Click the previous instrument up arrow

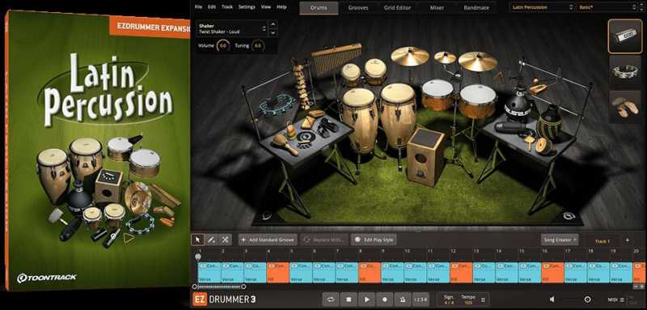[x=273, y=25]
